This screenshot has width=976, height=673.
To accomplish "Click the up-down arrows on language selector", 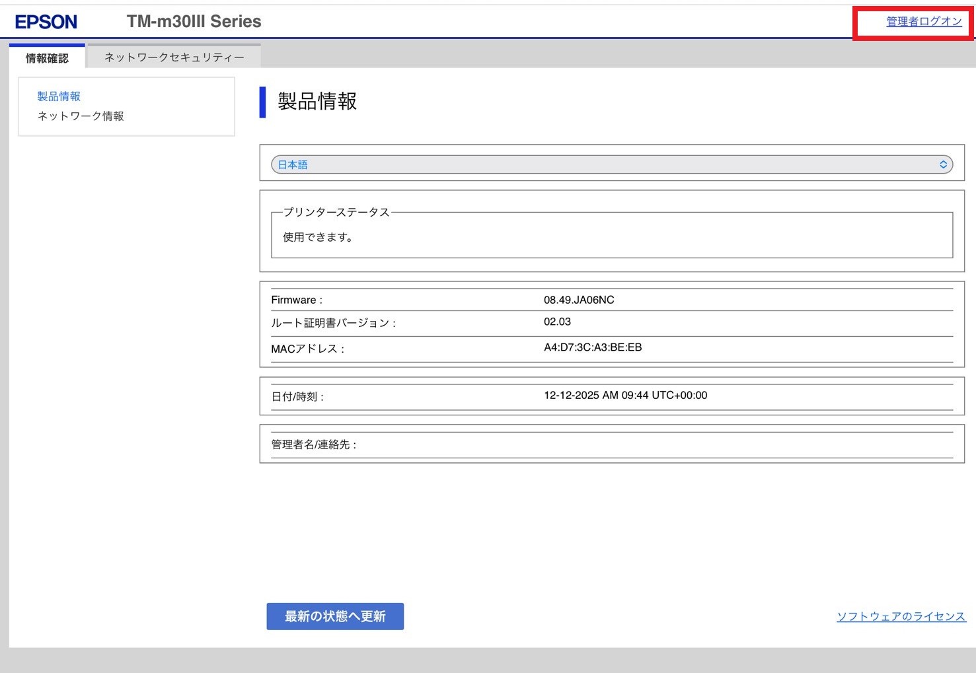I will point(943,164).
